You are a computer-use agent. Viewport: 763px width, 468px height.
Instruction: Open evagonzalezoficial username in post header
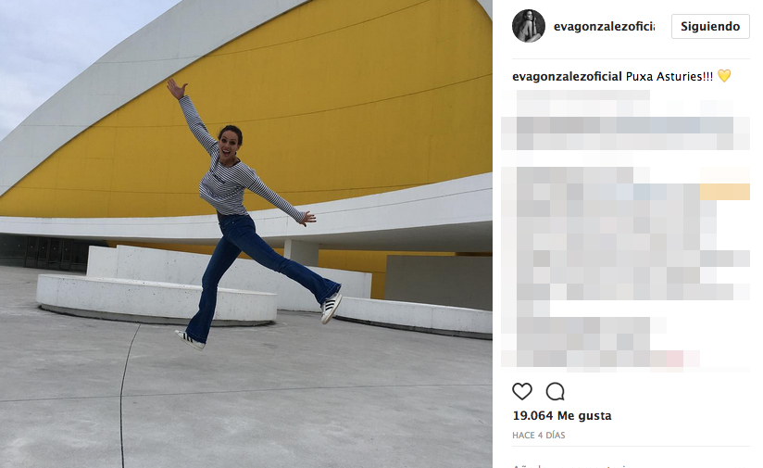coord(604,27)
